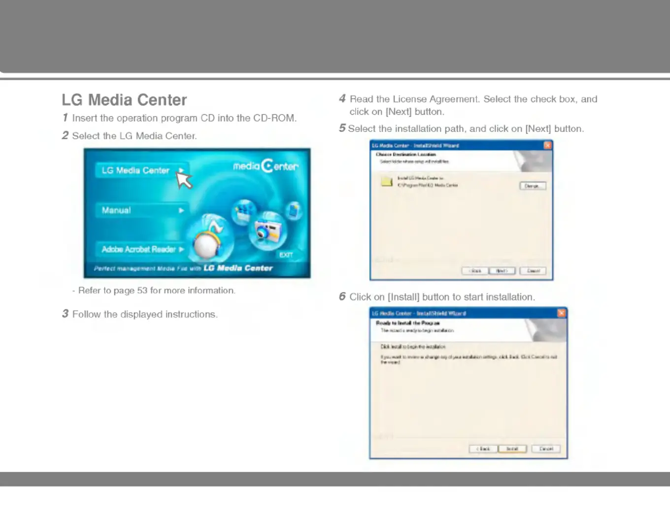670x520 pixels.
Task: Click 'Click on [Install] button to start' step text
Action: (442, 297)
